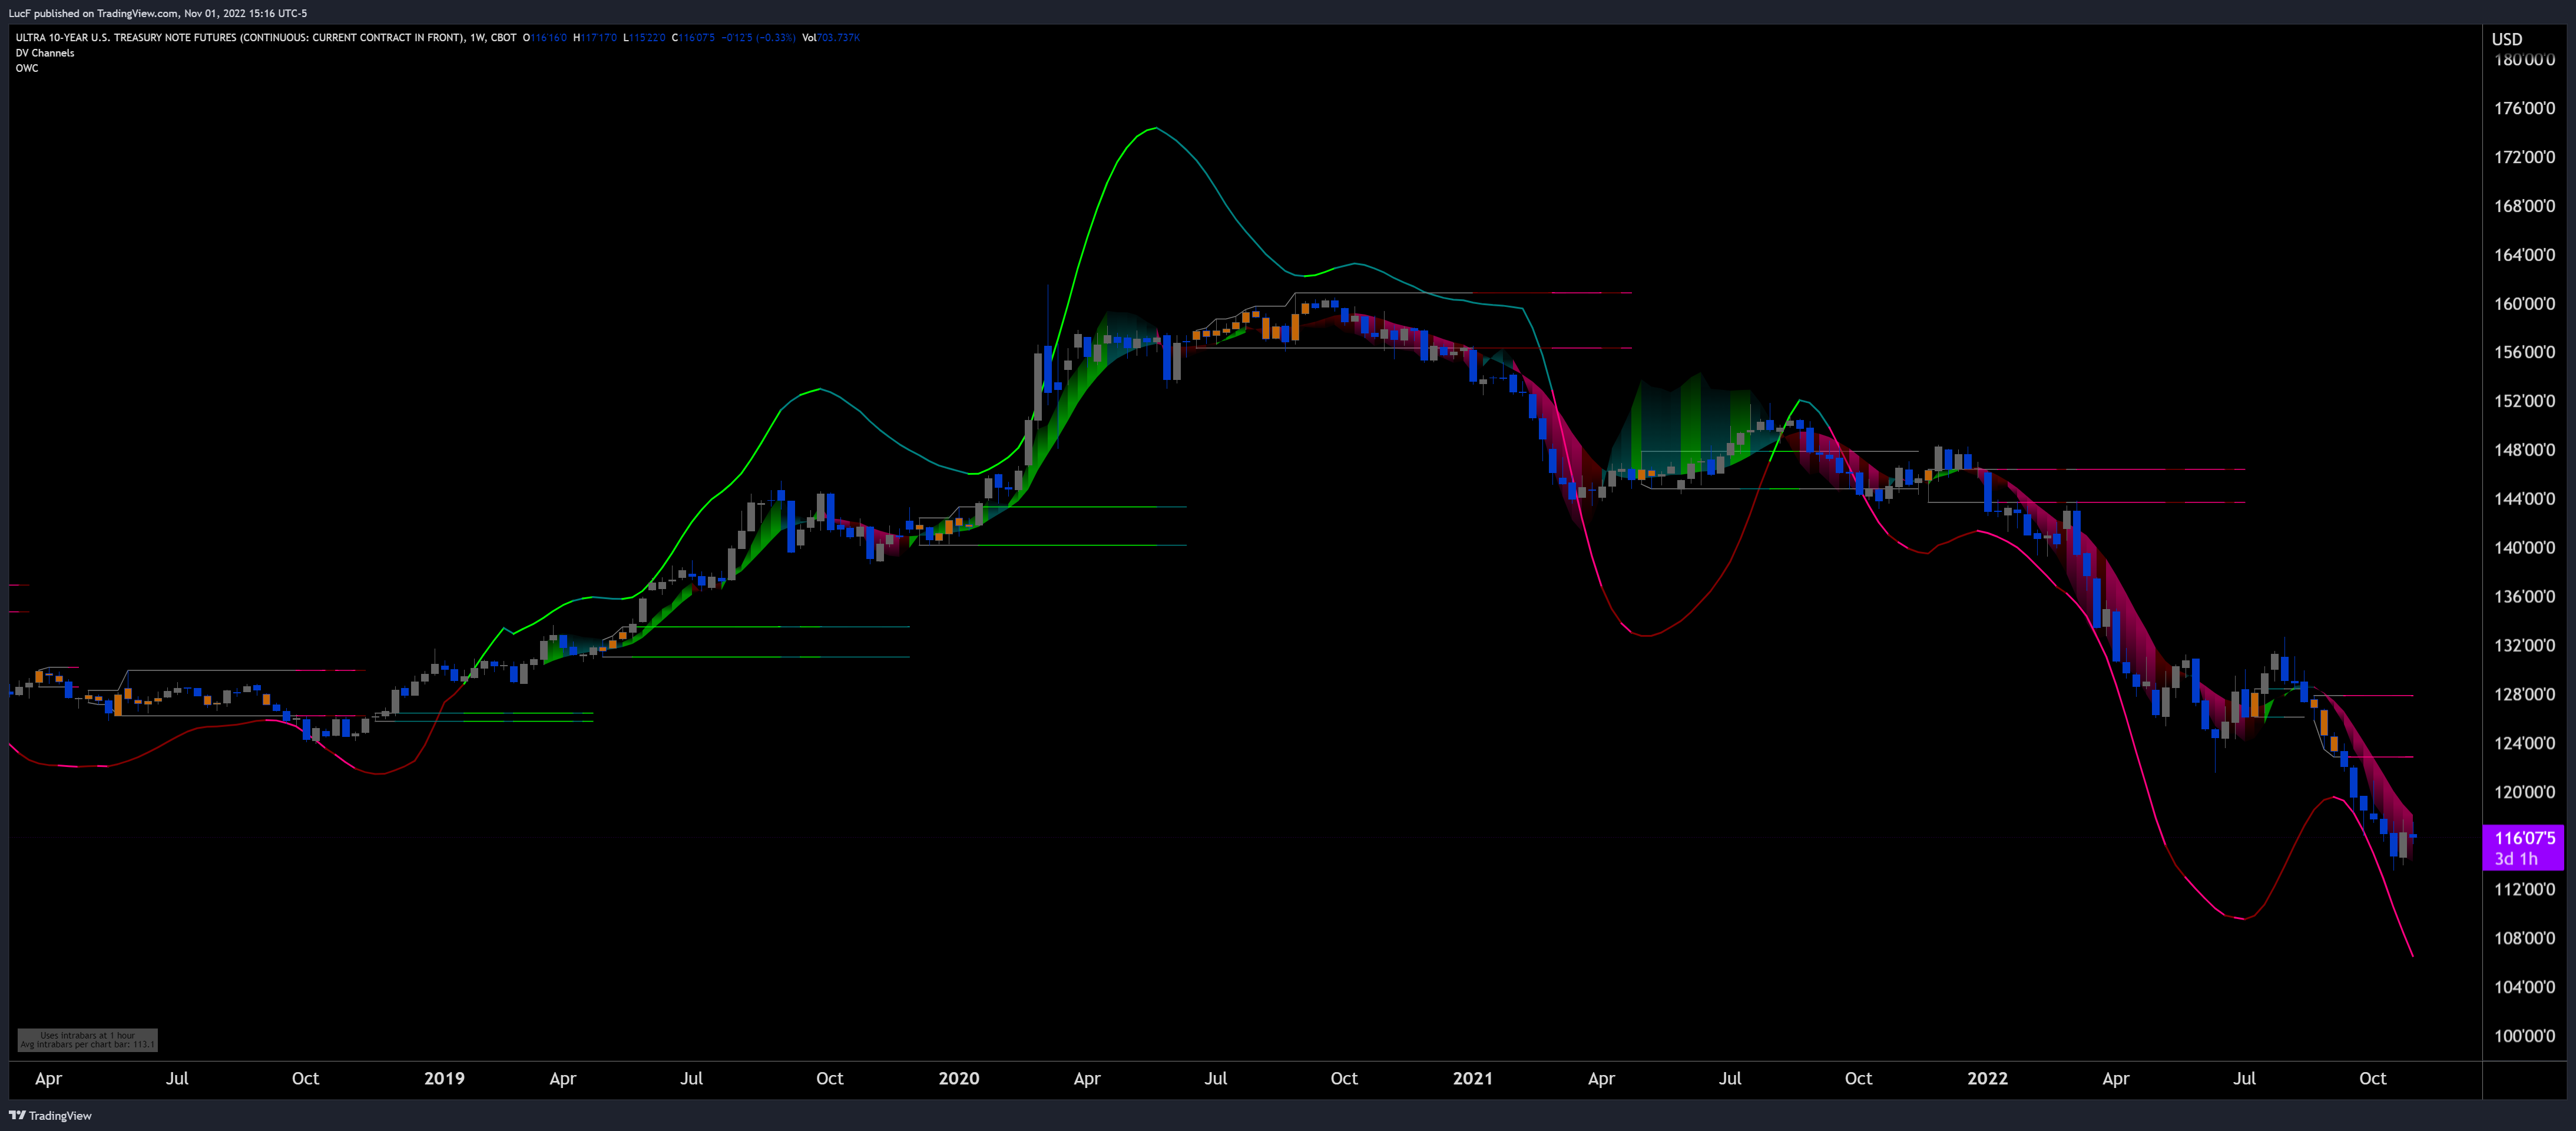Image resolution: width=2576 pixels, height=1131 pixels.
Task: Click the 160'00'0 price axis label
Action: (2524, 304)
